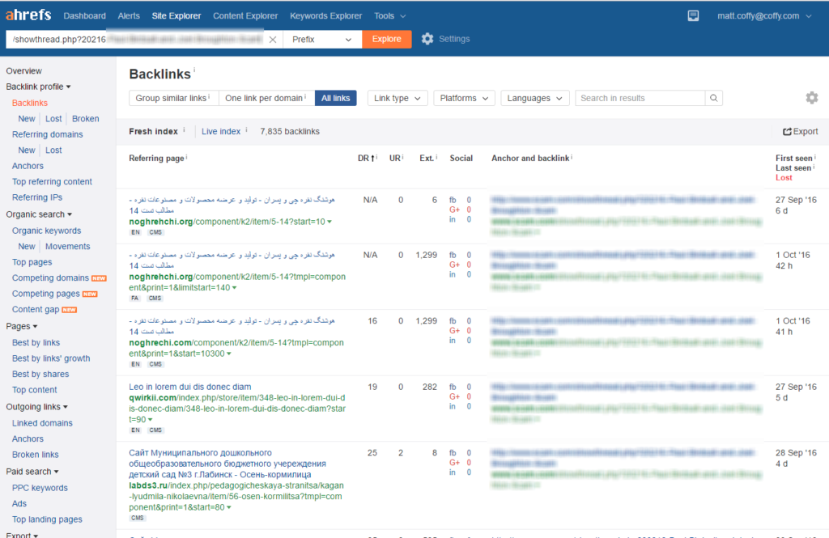This screenshot has width=829, height=538.
Task: Open account menu matt.coffy@coffy.com
Action: 764,16
